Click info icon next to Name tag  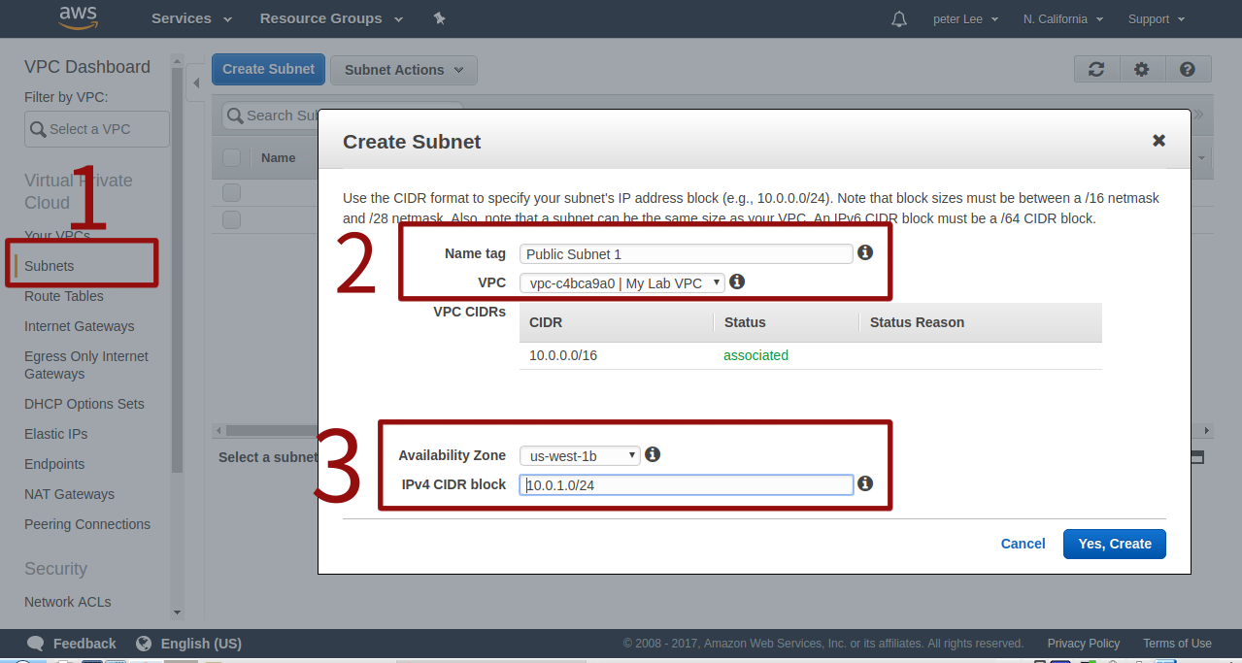tap(865, 252)
